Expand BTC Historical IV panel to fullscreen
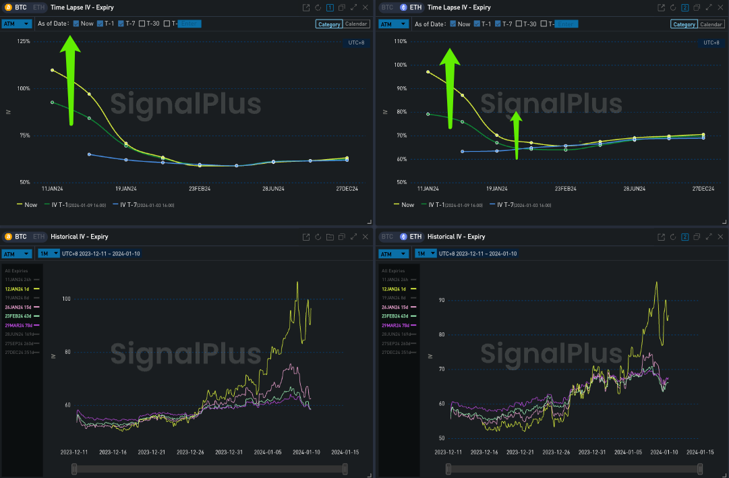 tap(353, 237)
